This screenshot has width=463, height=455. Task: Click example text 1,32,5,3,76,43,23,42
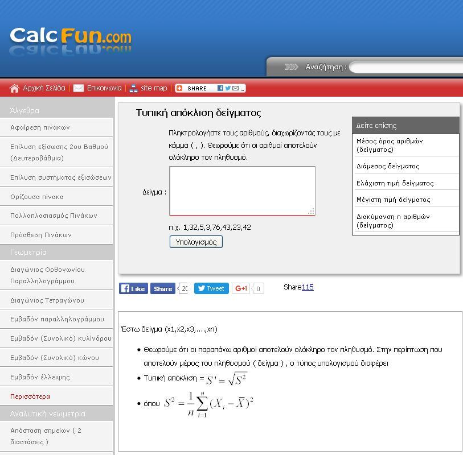pos(217,227)
